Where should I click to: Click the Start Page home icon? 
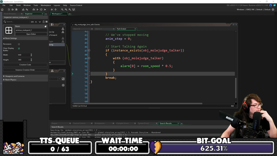coord(2,10)
